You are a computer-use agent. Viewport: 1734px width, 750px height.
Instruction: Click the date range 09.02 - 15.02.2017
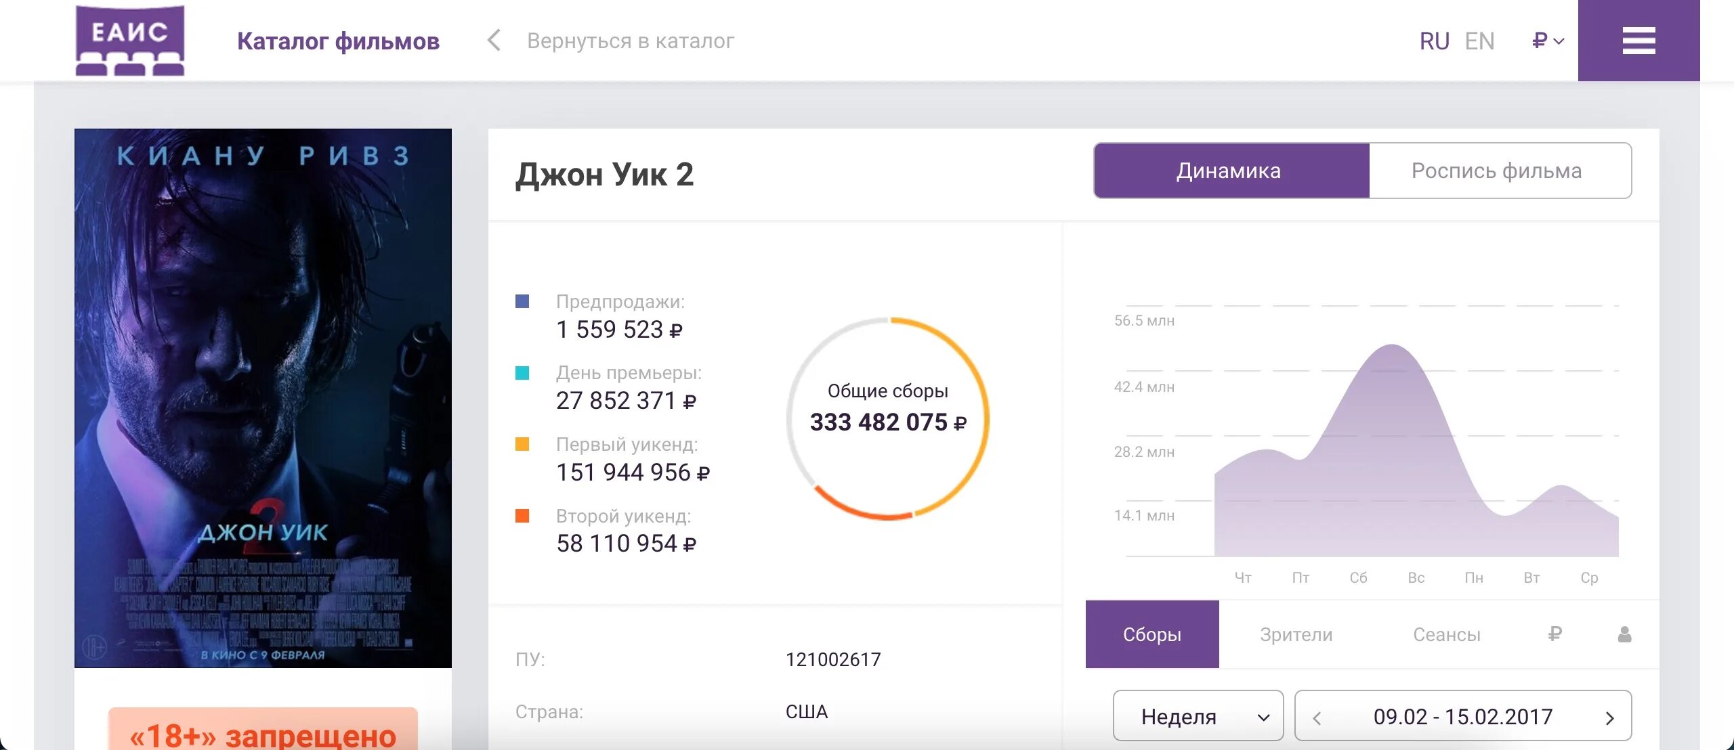click(x=1463, y=716)
